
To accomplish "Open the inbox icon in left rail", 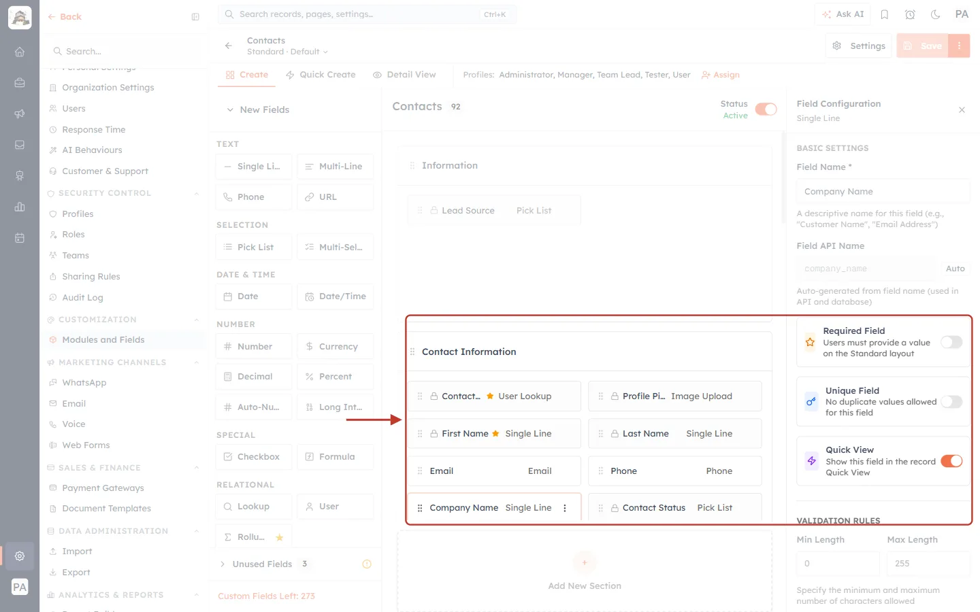I will (20, 145).
